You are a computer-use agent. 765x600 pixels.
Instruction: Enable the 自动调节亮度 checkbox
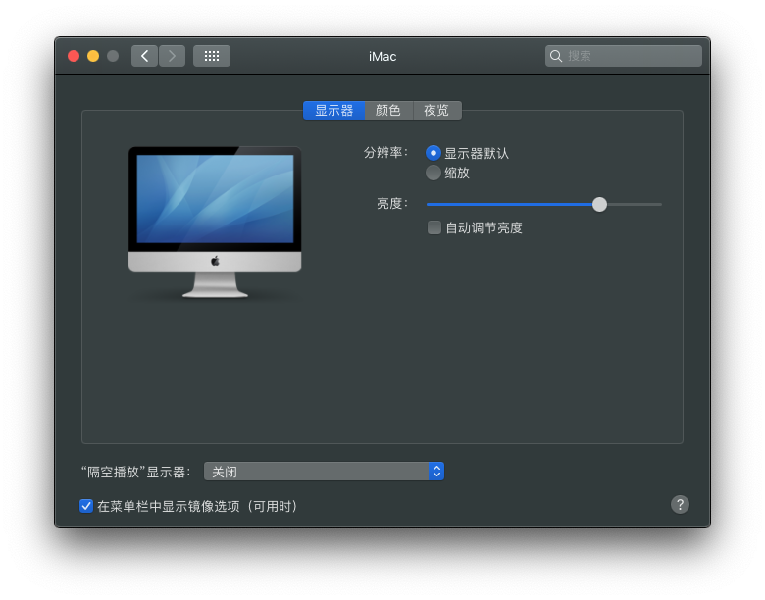pos(434,227)
